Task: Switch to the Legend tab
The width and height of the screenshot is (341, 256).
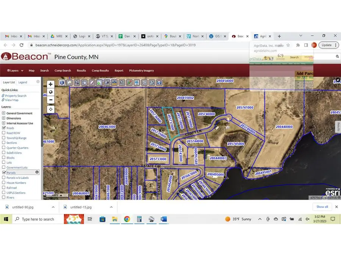Action: point(23,82)
